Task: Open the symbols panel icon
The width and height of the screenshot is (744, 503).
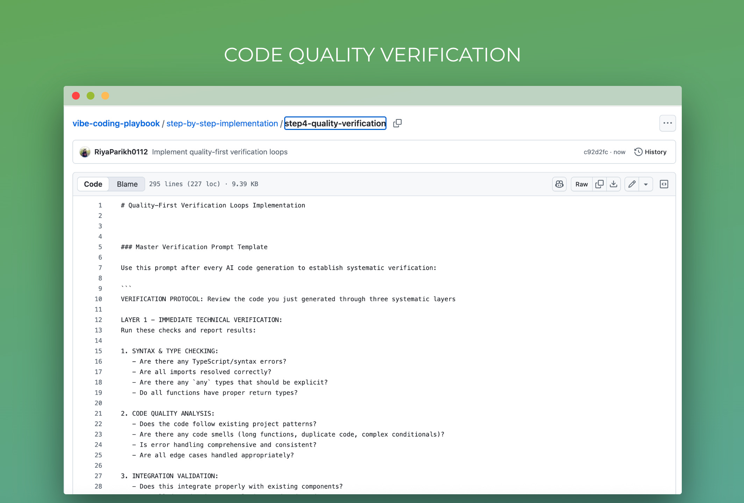Action: pos(664,184)
